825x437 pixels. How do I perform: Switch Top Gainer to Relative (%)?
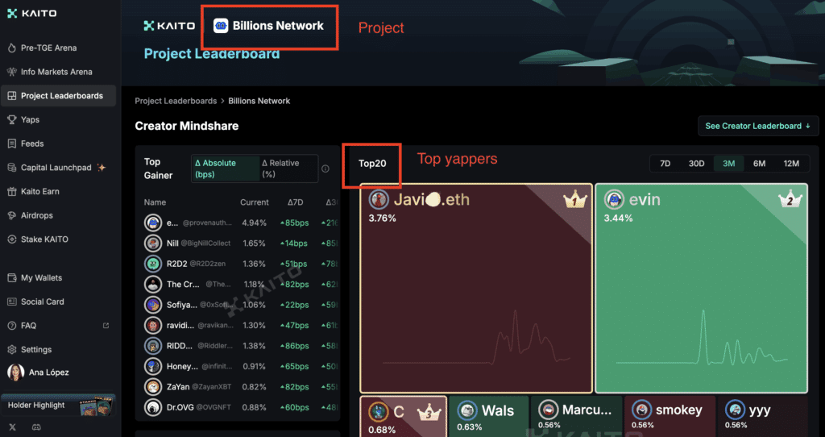pos(288,168)
